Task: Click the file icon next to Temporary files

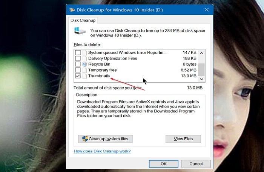Action: (x=84, y=70)
